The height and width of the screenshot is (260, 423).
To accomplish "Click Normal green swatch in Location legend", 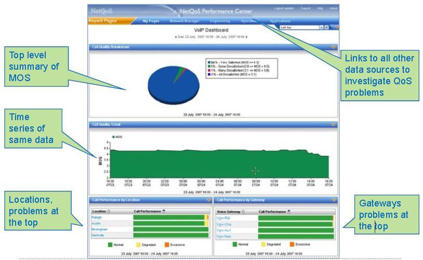I will (110, 245).
